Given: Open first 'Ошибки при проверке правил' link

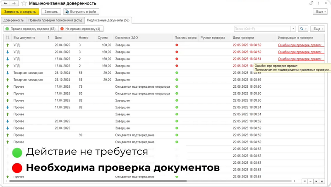Looking at the screenshot, I should tap(300, 45).
